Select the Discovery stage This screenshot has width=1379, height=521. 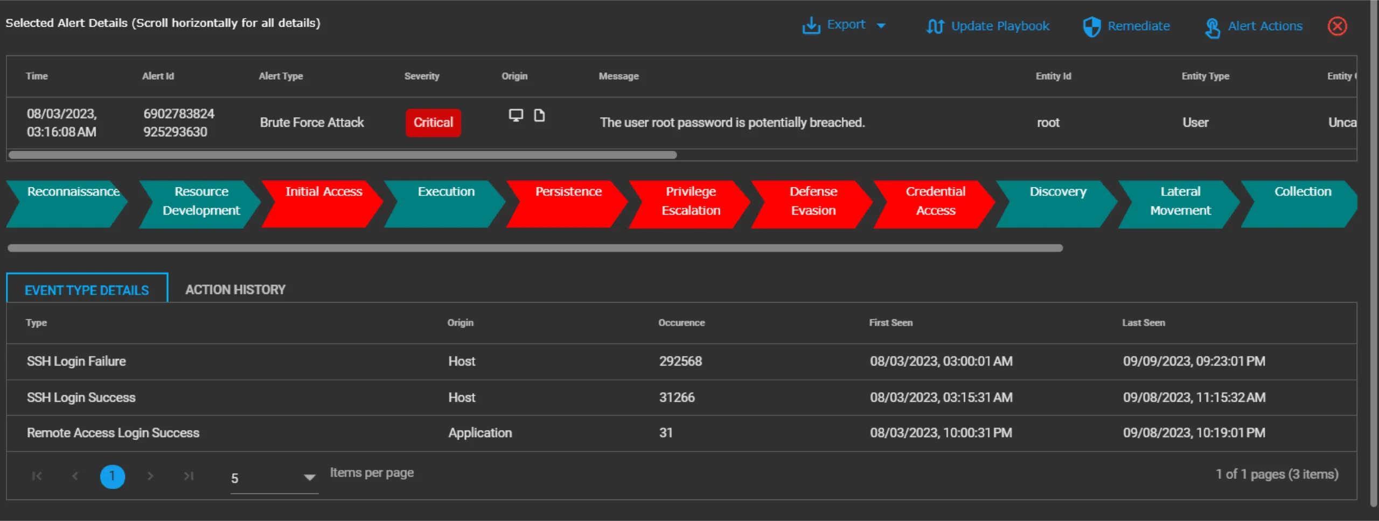pyautogui.click(x=1056, y=204)
